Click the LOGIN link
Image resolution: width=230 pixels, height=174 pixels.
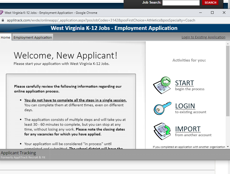click(185, 106)
